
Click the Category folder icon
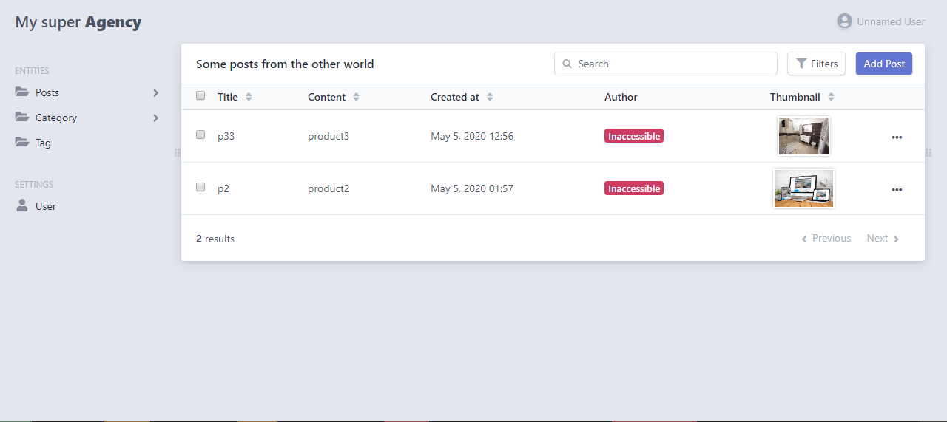coord(22,118)
